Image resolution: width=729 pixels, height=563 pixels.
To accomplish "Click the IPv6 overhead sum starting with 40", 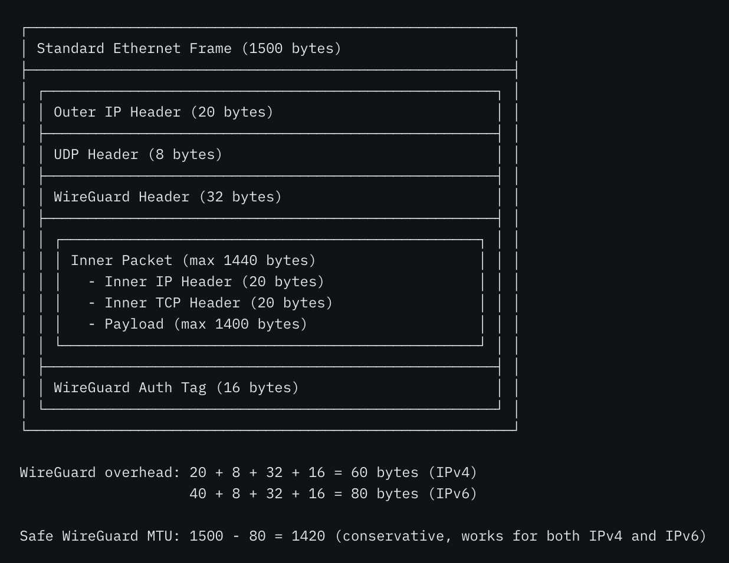I will (257, 494).
